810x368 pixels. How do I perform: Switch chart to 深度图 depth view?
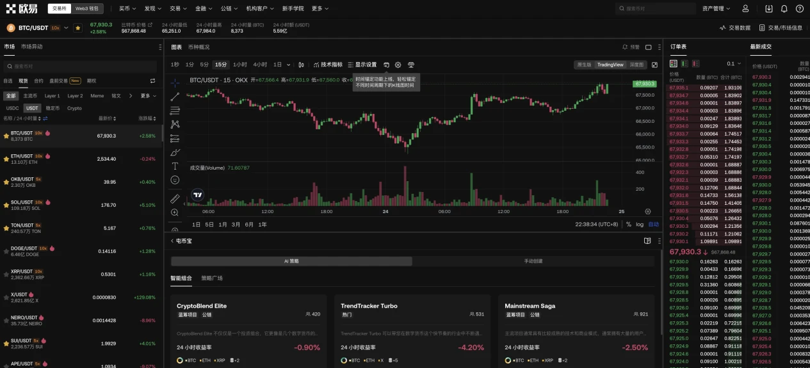(636, 65)
